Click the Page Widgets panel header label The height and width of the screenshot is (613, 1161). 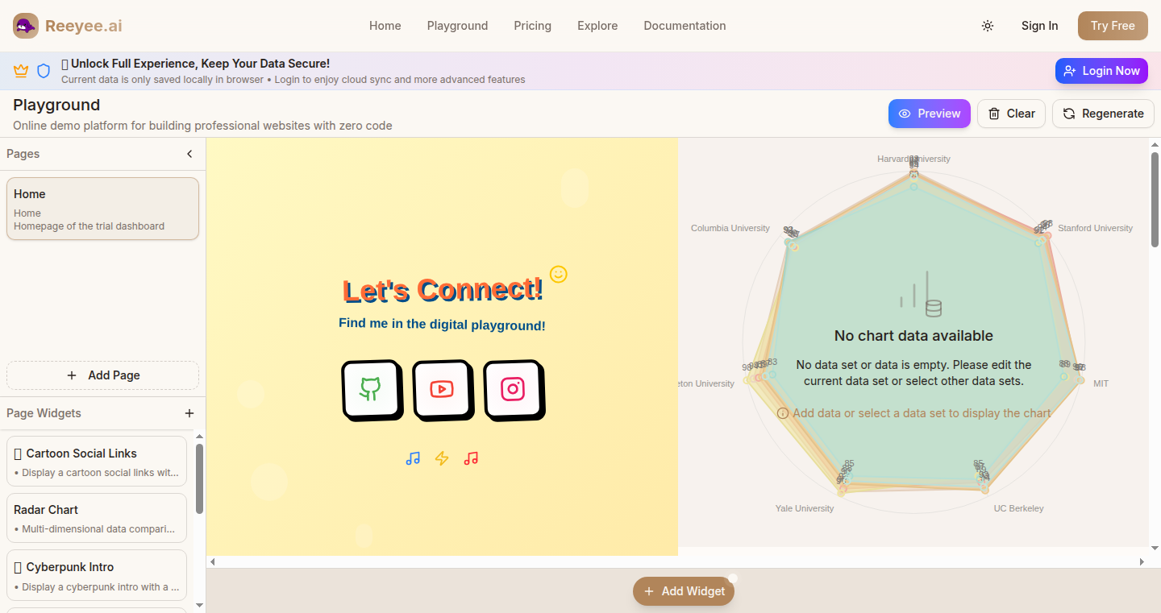point(44,413)
